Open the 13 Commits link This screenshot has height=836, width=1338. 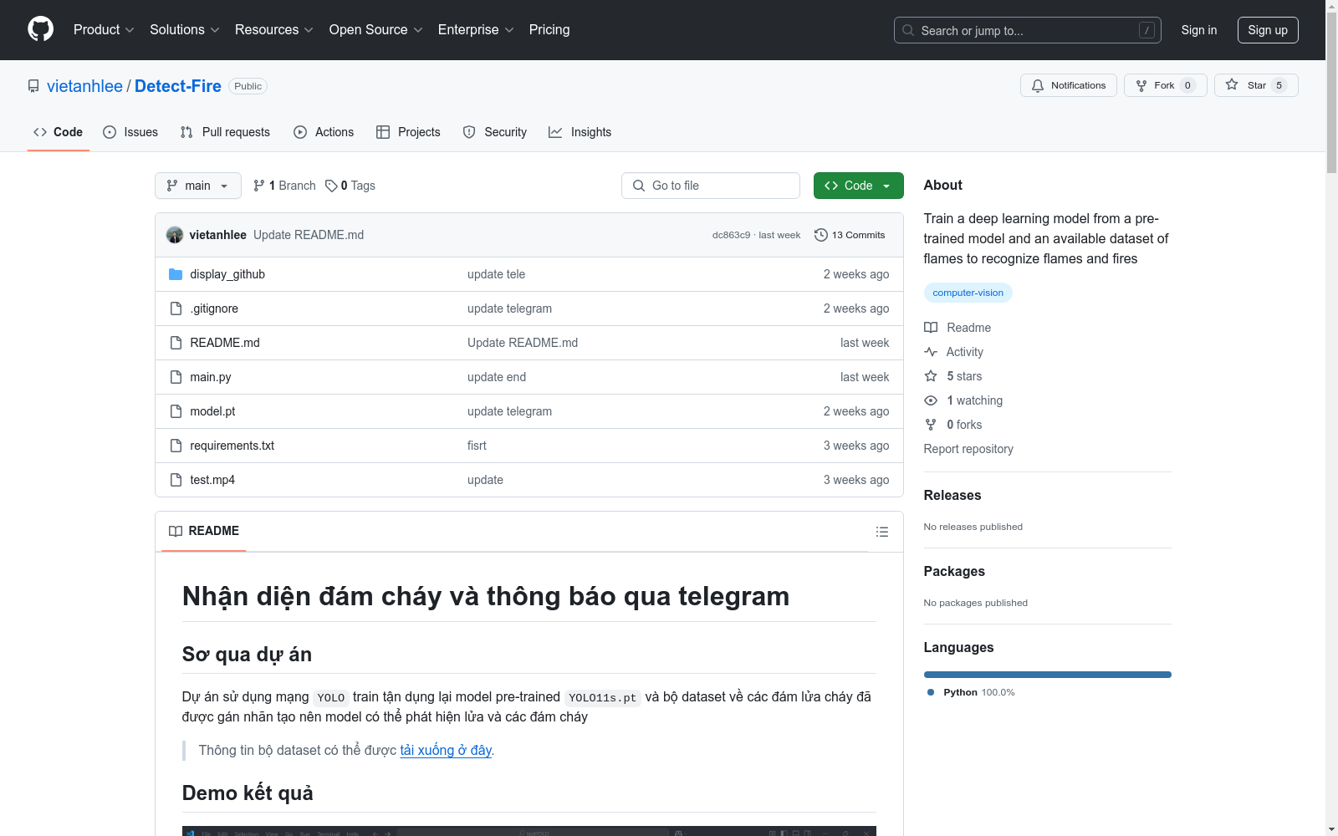point(850,235)
